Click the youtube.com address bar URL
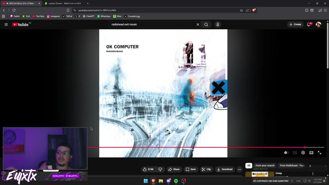329x185 pixels. pos(97,10)
